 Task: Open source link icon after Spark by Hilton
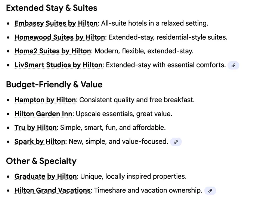pyautogui.click(x=176, y=142)
